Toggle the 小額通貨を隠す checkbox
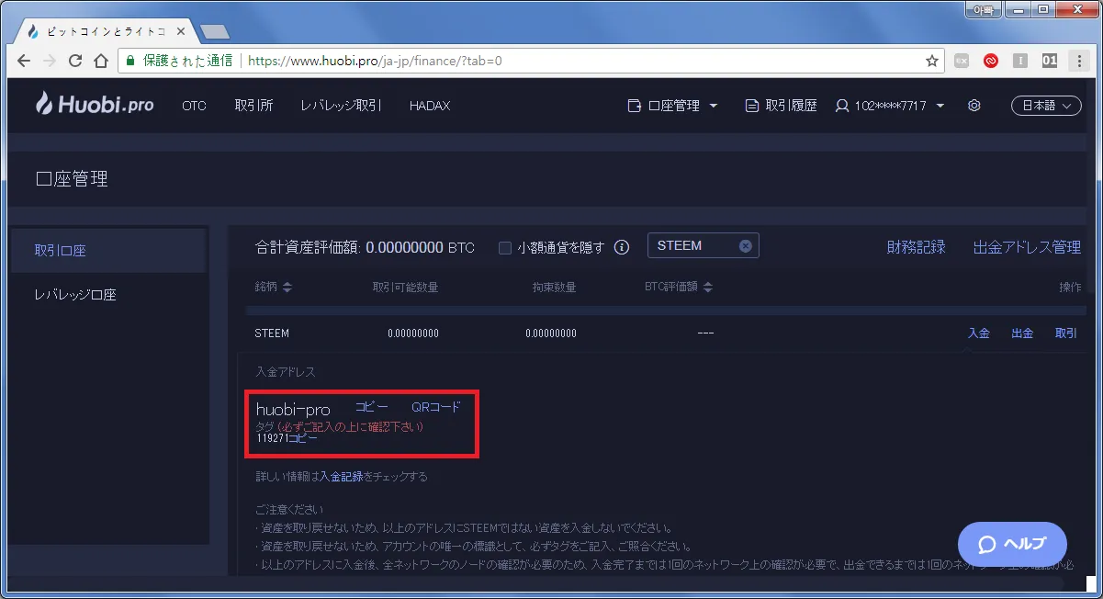1103x599 pixels. (504, 247)
